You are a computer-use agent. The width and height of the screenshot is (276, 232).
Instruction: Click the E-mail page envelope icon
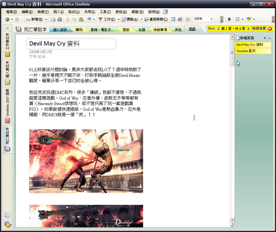coord(53,19)
